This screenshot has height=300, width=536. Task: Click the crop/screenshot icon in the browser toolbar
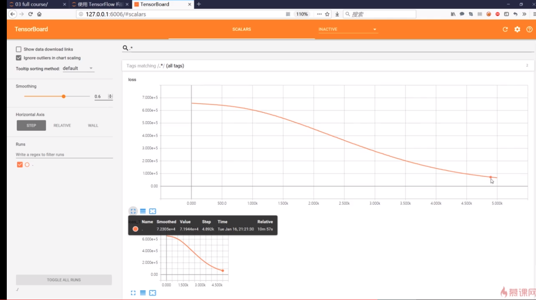tap(471, 14)
